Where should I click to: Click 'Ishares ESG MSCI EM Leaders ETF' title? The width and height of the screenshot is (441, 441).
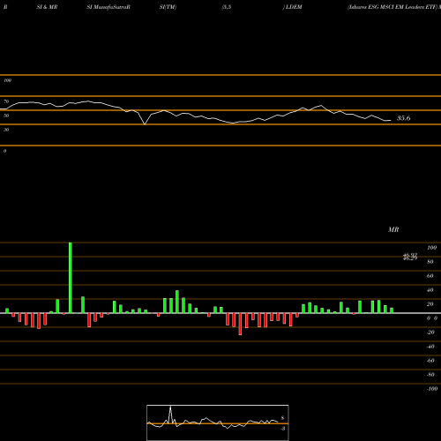click(392, 7)
